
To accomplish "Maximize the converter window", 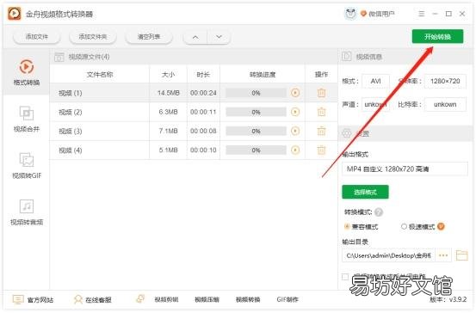I will (448, 14).
